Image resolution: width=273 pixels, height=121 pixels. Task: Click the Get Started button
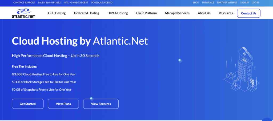pyautogui.click(x=28, y=104)
